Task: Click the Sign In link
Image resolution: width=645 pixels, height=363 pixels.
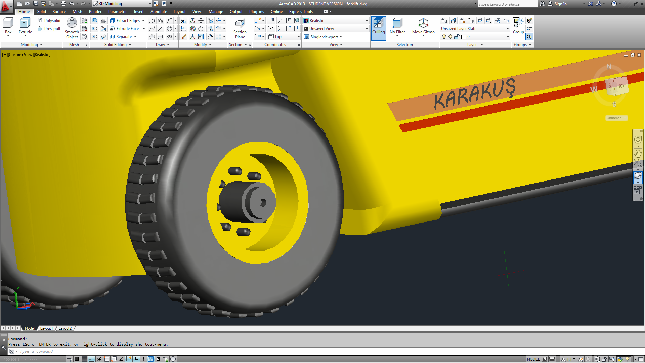Action: [560, 4]
